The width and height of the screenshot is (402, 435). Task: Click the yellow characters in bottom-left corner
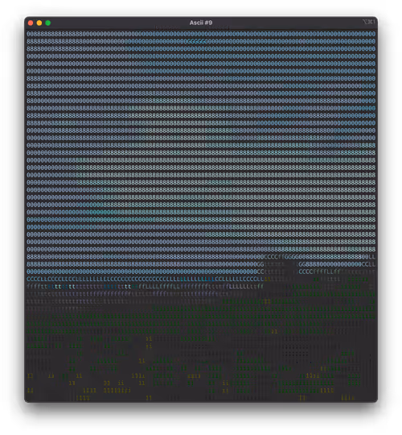pyautogui.click(x=31, y=391)
